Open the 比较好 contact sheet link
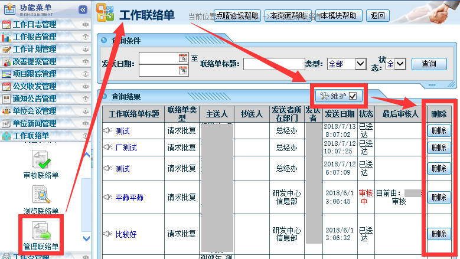This screenshot has height=259, width=460. 126,234
